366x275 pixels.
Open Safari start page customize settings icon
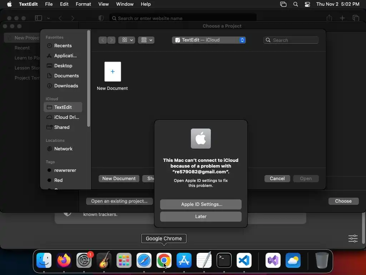pos(353,238)
